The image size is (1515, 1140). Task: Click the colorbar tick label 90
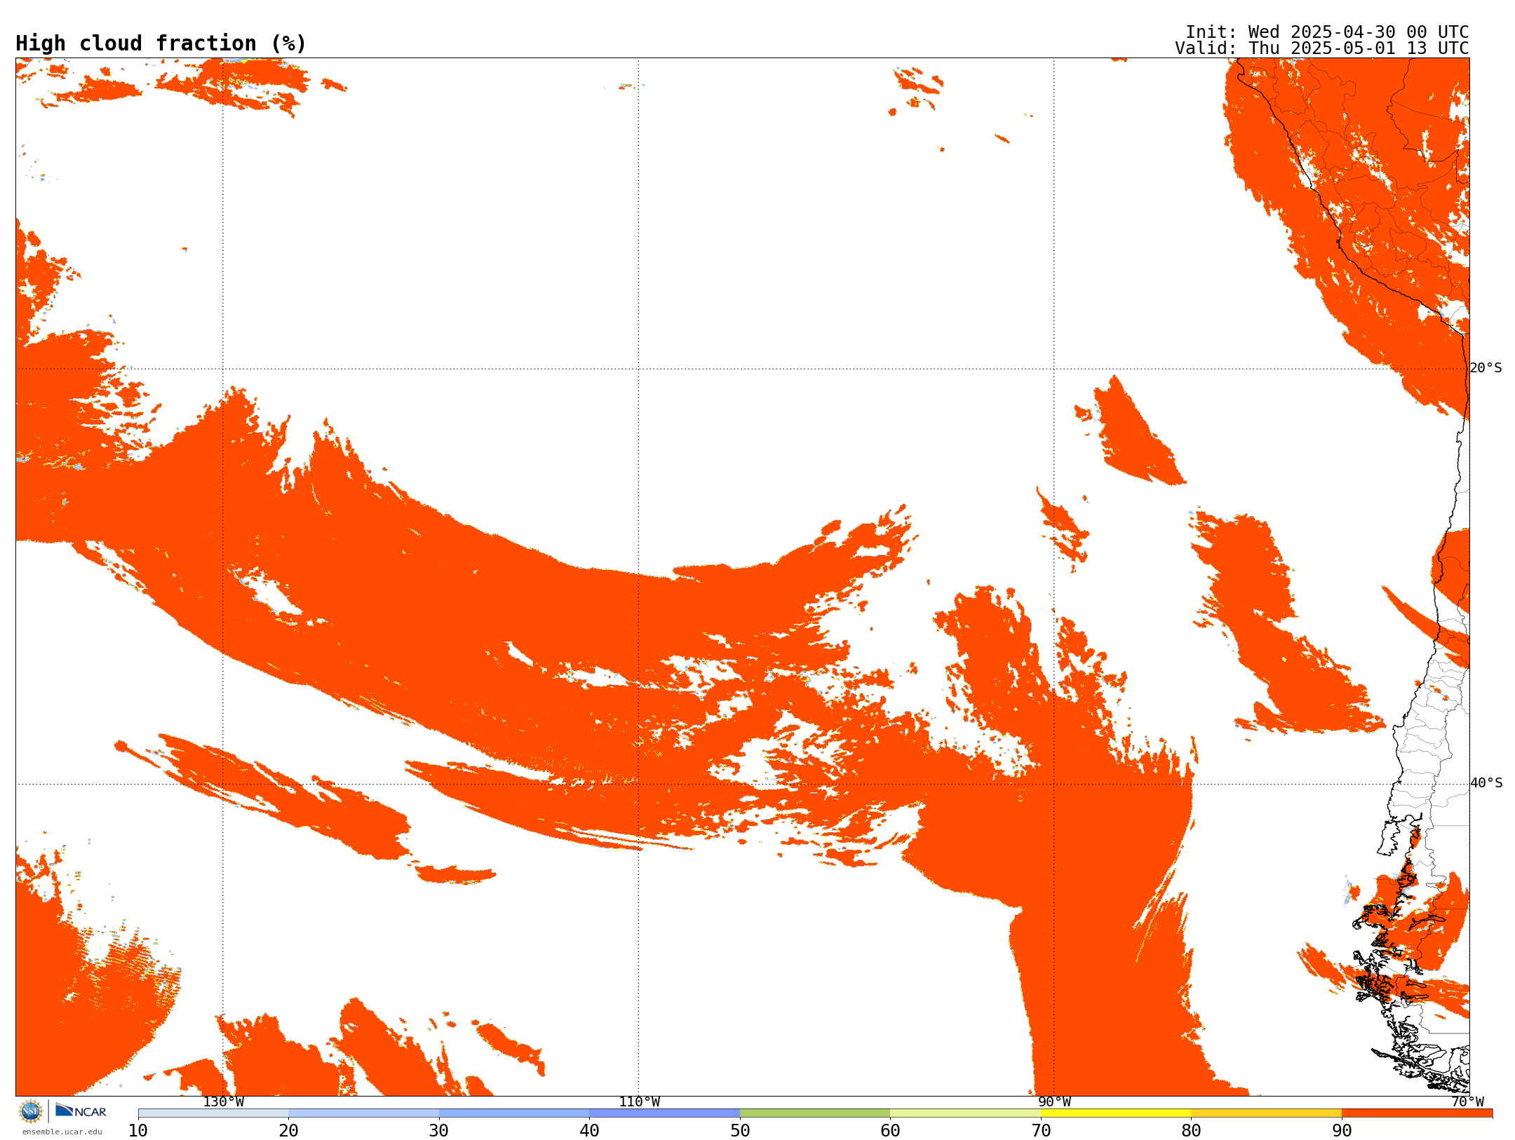1342,1130
